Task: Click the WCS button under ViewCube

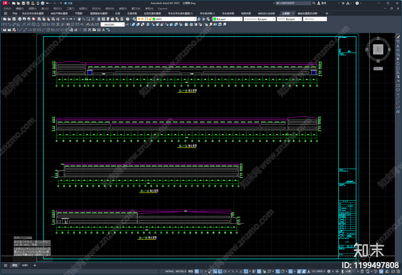Action: tap(378, 68)
